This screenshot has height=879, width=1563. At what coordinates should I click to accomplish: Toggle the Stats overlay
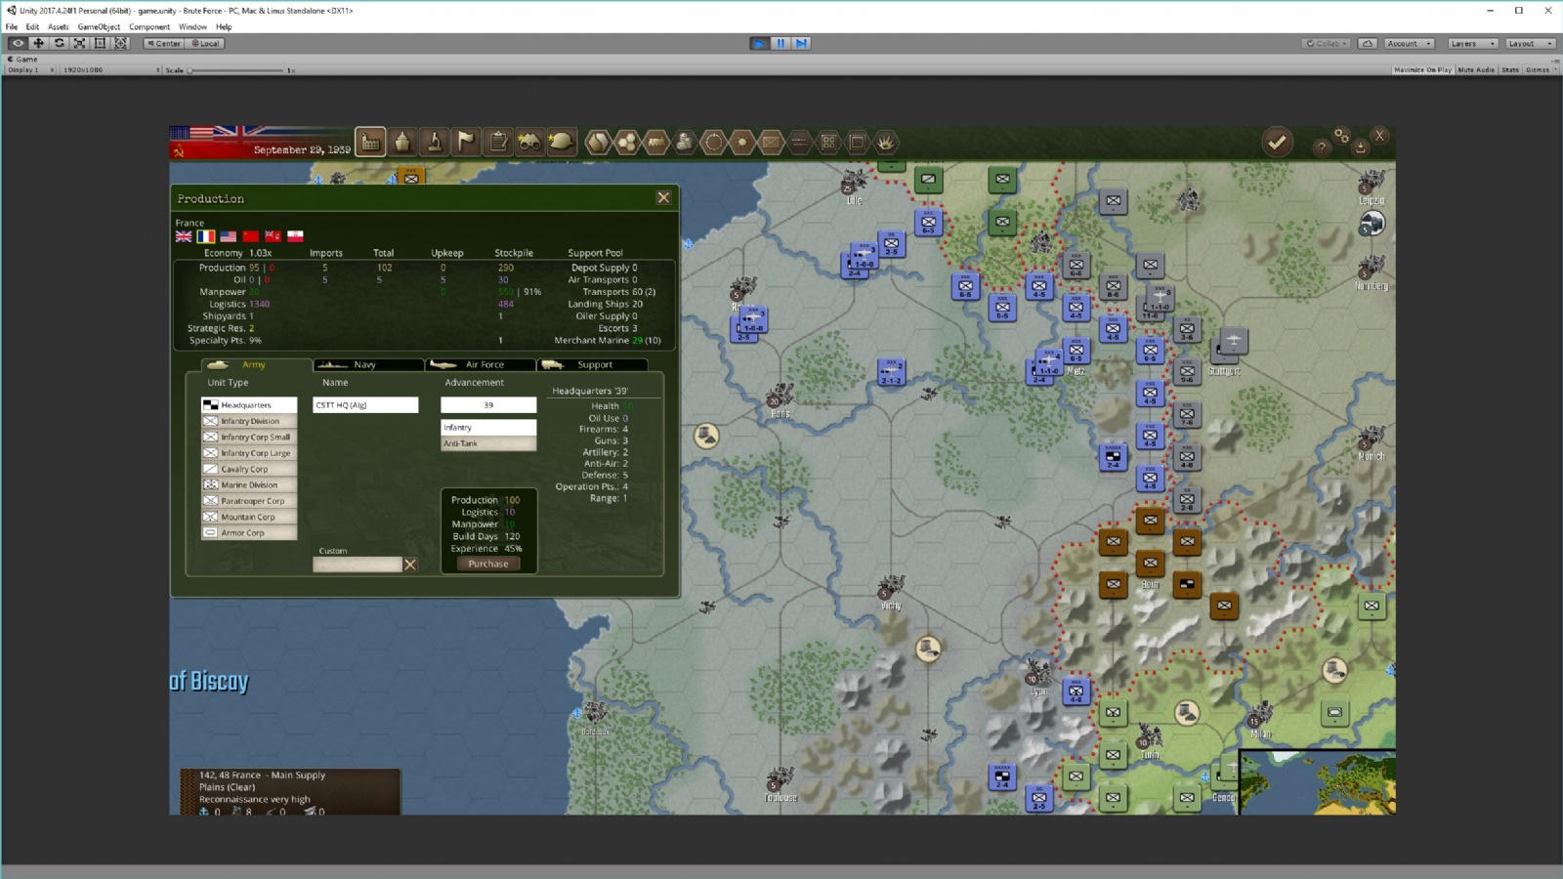click(x=1509, y=69)
